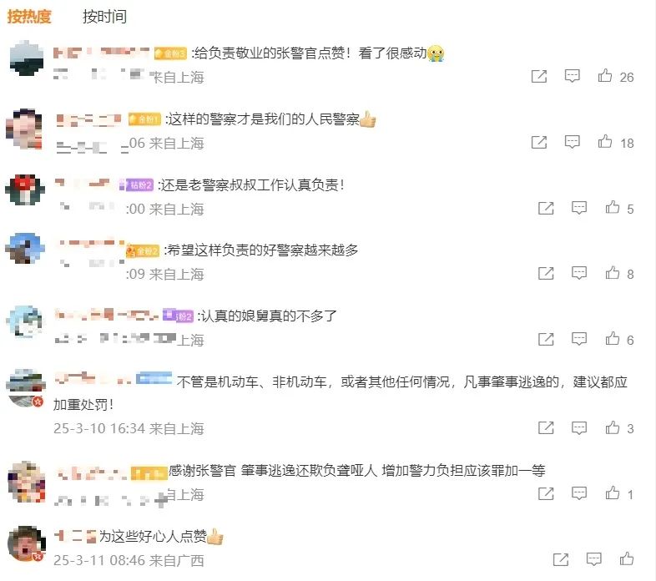Like the 认真的娘舅 comment
This screenshot has width=656, height=581.
click(x=613, y=339)
